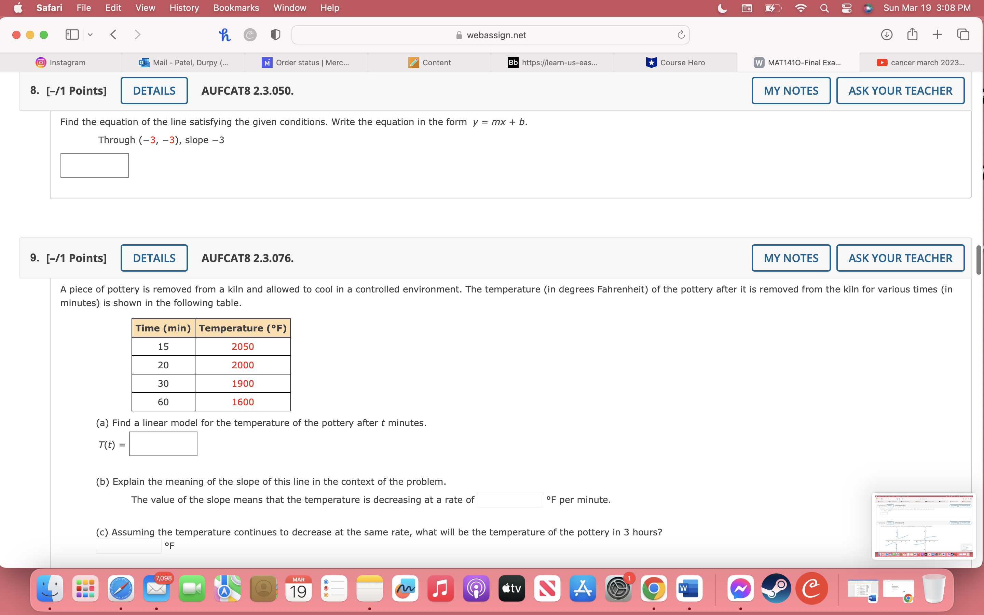The image size is (984, 615).
Task: Toggle Reader view in the address bar
Action: [x=275, y=35]
